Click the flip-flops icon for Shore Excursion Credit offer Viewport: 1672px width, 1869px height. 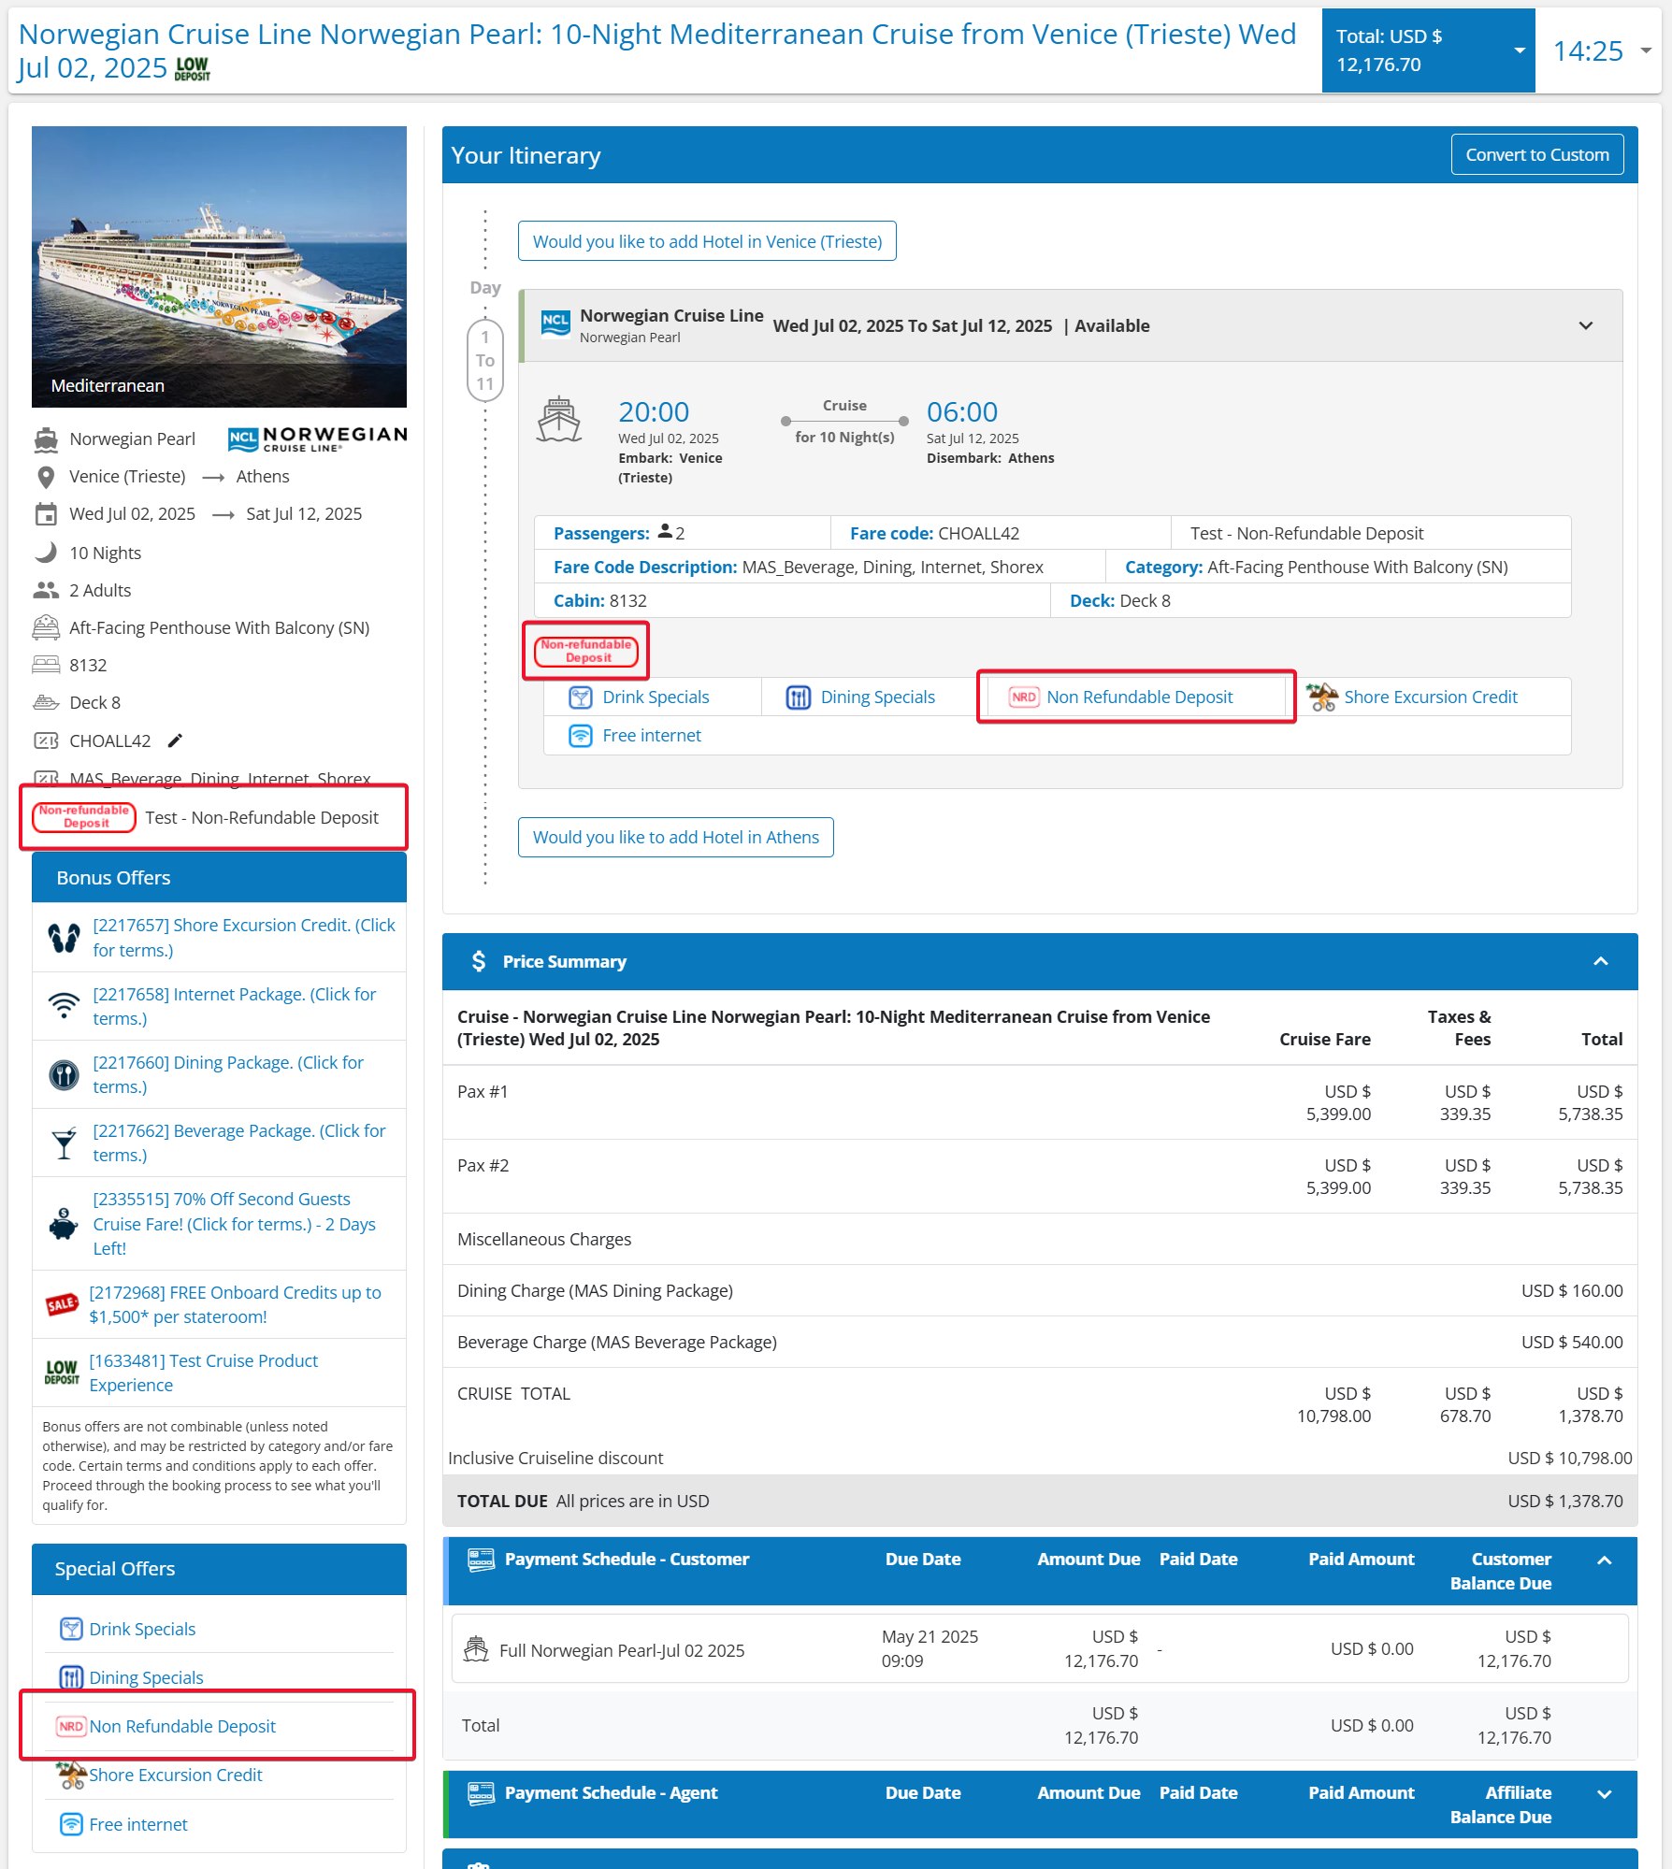[64, 938]
